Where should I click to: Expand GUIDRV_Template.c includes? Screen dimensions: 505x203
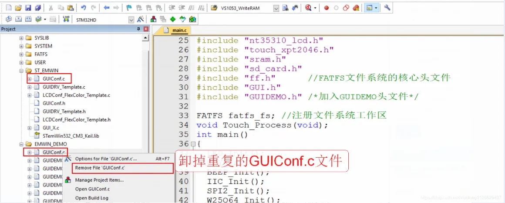coord(29,87)
